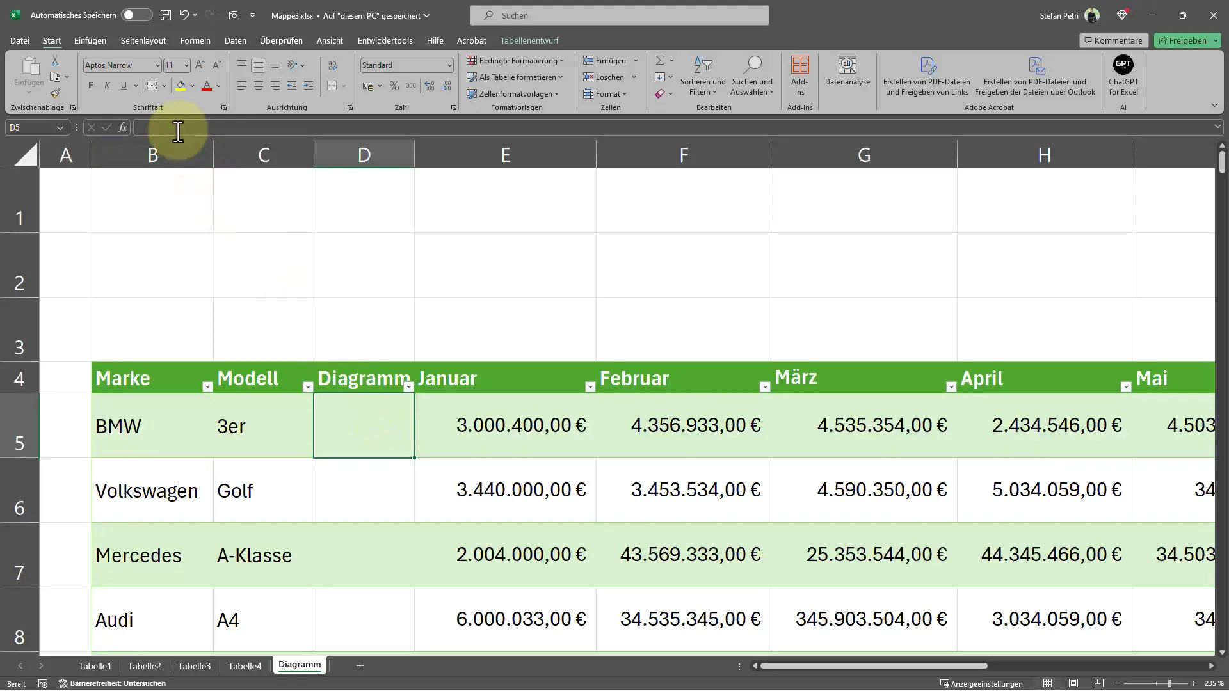The height and width of the screenshot is (691, 1229).
Task: Open the Formeln ribbon menu
Action: [x=195, y=40]
